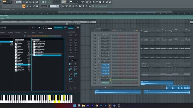Toggle step editing arrow button
The image size is (193, 108).
click(27, 6)
